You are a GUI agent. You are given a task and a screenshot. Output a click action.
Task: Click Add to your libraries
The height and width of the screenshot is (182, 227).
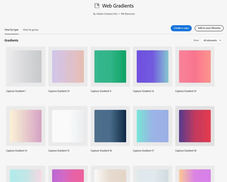click(209, 28)
